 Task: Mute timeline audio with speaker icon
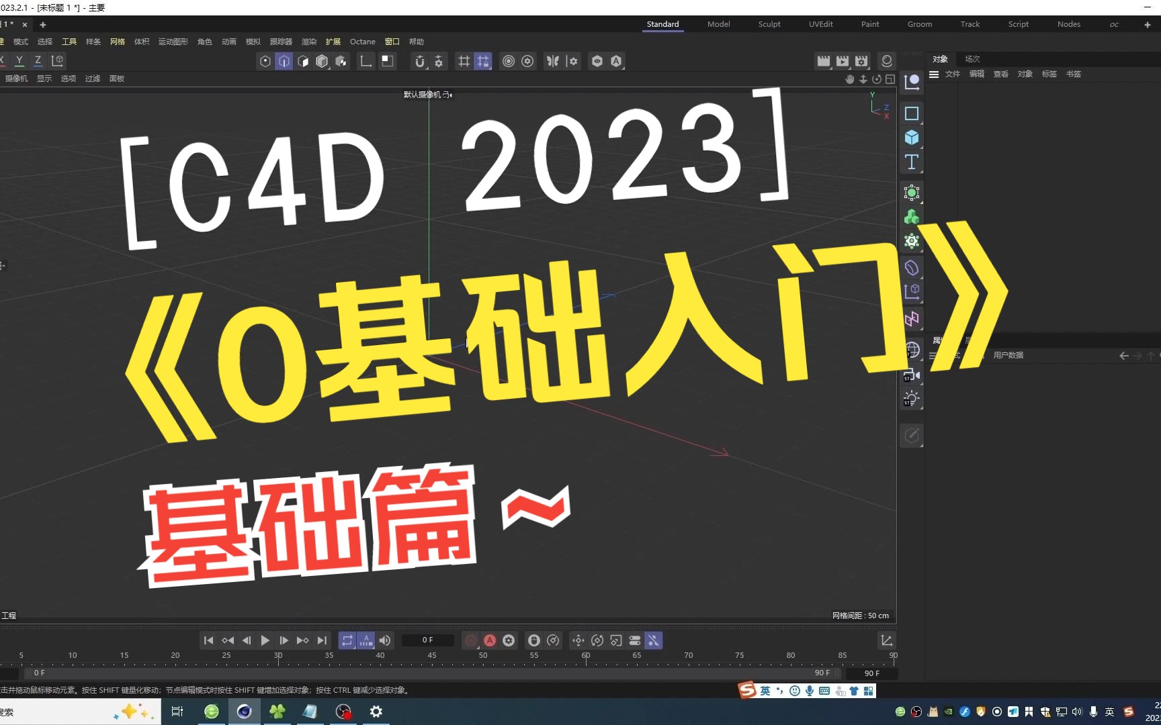(x=384, y=640)
